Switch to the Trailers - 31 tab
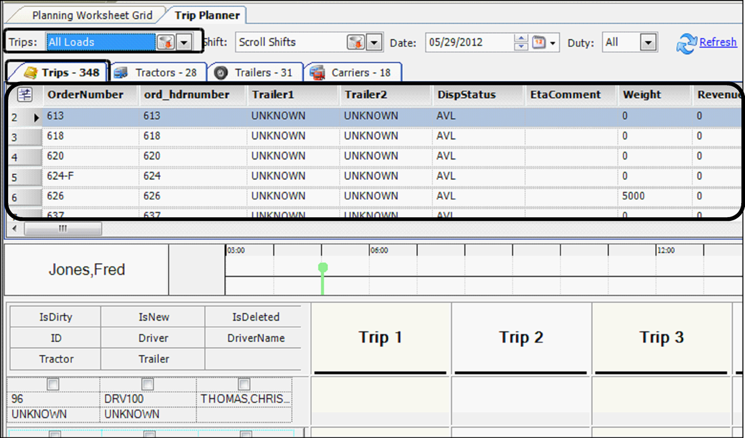The width and height of the screenshot is (745, 438). (x=256, y=73)
